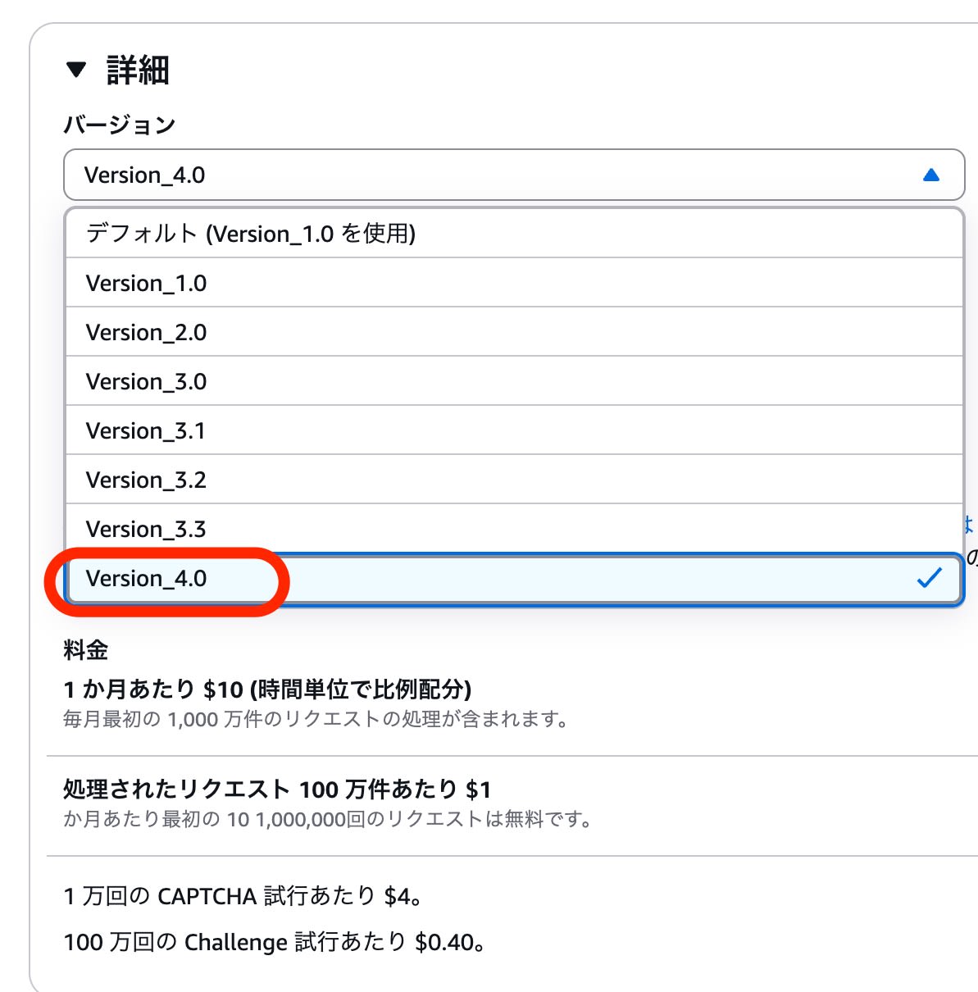Click the 詳細 section heading

tap(138, 71)
